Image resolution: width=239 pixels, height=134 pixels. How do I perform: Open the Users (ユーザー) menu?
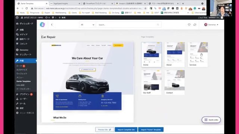point(22,99)
